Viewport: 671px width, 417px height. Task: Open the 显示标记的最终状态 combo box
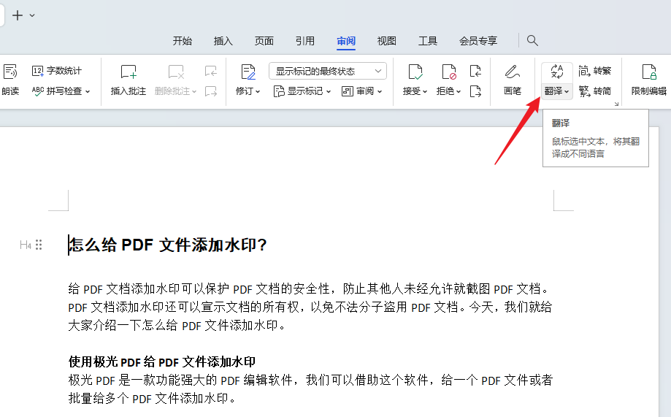point(328,71)
